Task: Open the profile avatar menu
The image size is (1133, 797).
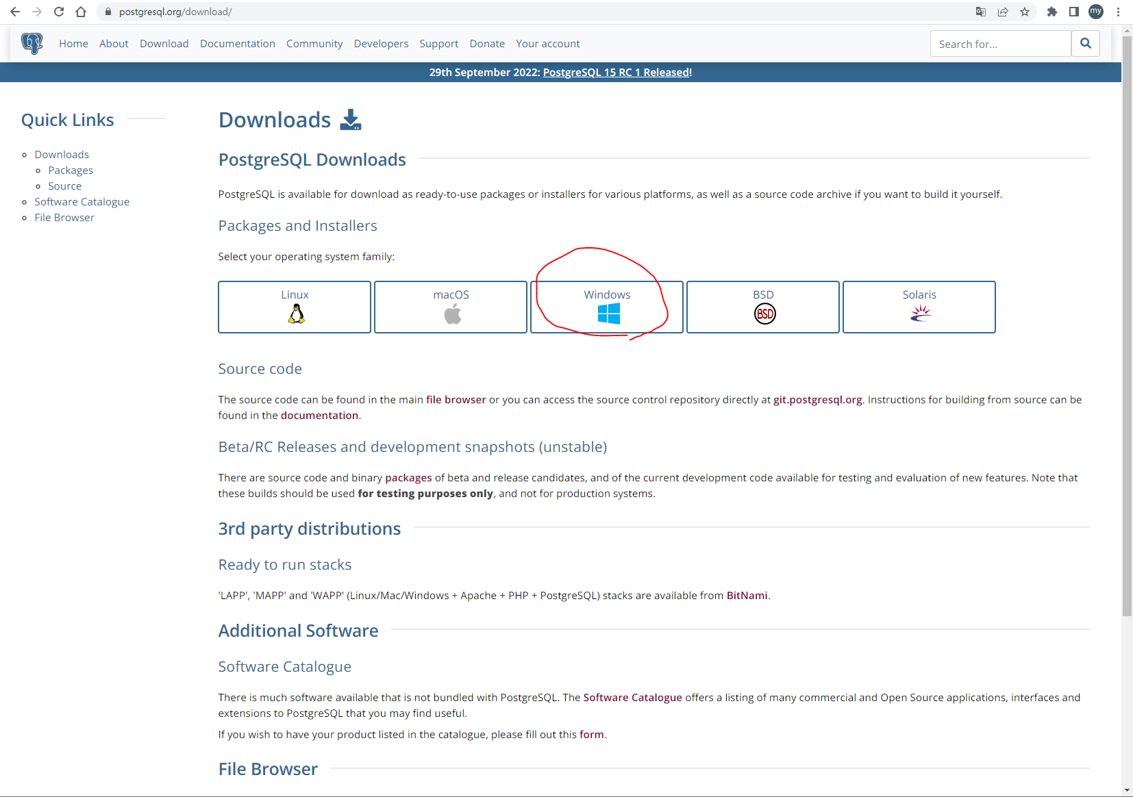Action: click(1096, 12)
